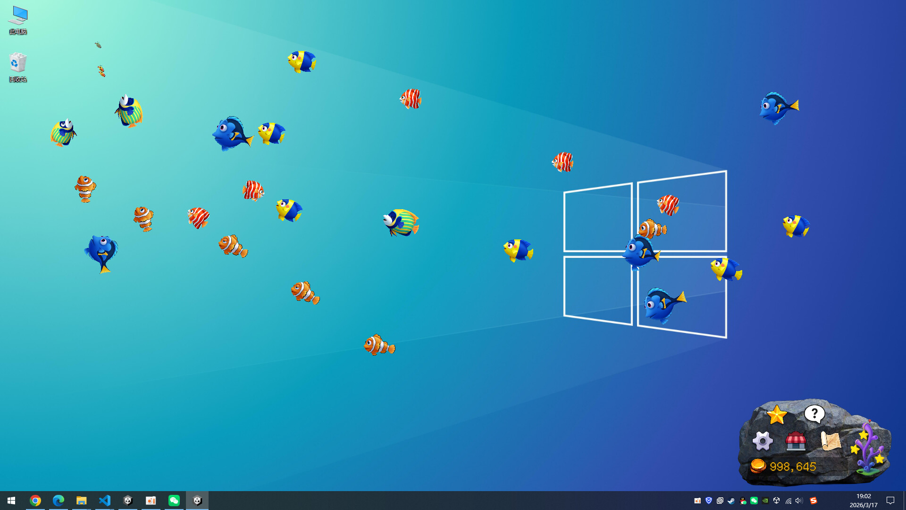The width and height of the screenshot is (906, 510).
Task: Click the clock to view the calendar
Action: pos(864,501)
